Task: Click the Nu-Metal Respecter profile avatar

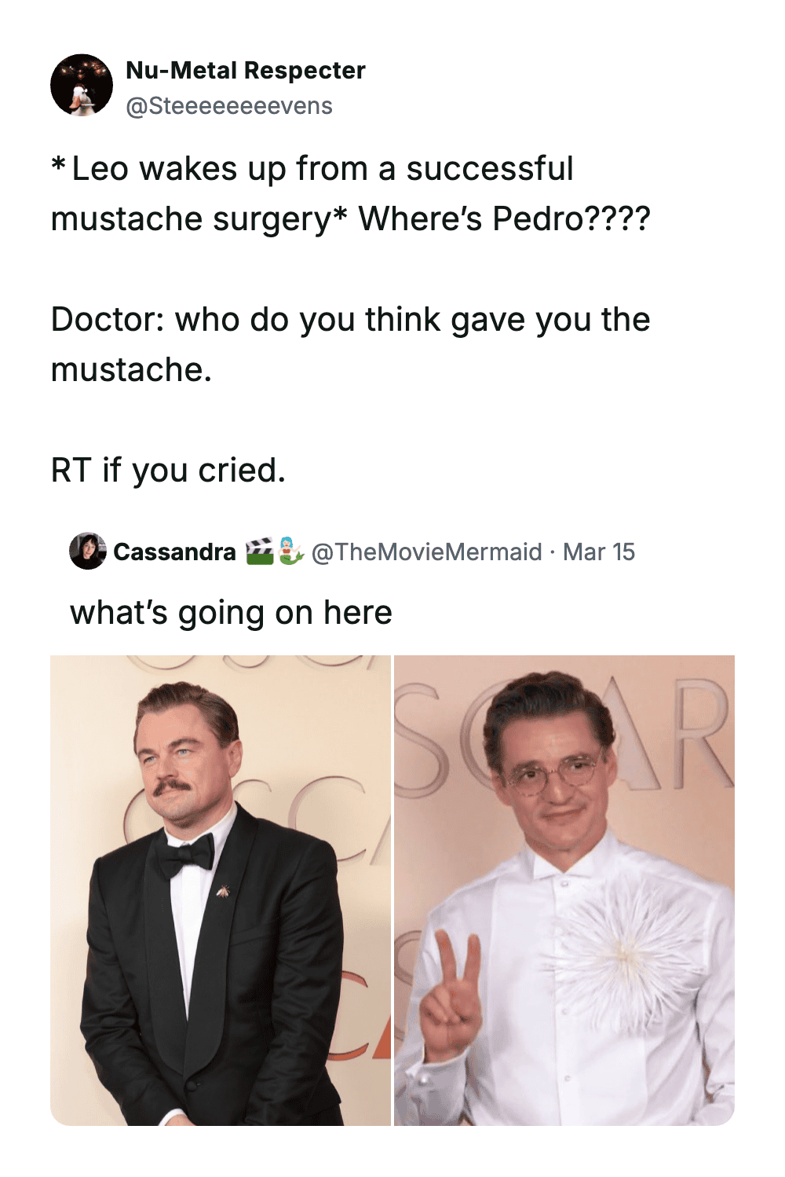Action: tap(82, 86)
